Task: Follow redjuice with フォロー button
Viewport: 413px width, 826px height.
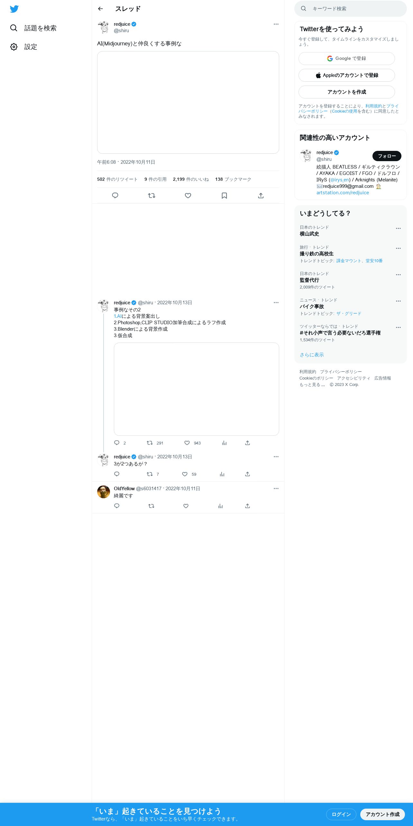Action: pos(387,156)
